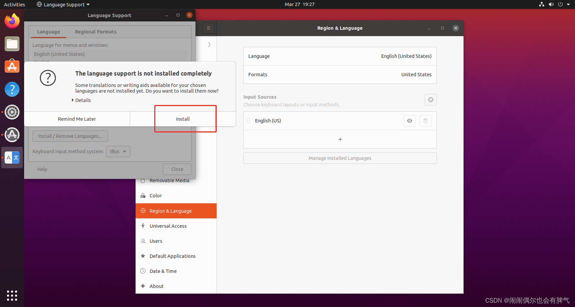Click the Date & Time clock icon
The image size is (575, 307).
click(143, 271)
